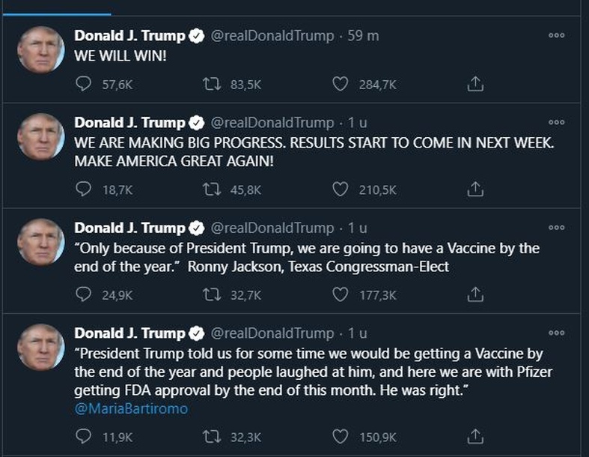Viewport: 589px width, 457px height.
Task: Like the "BIG PROGRESS" tweet
Action: (341, 190)
